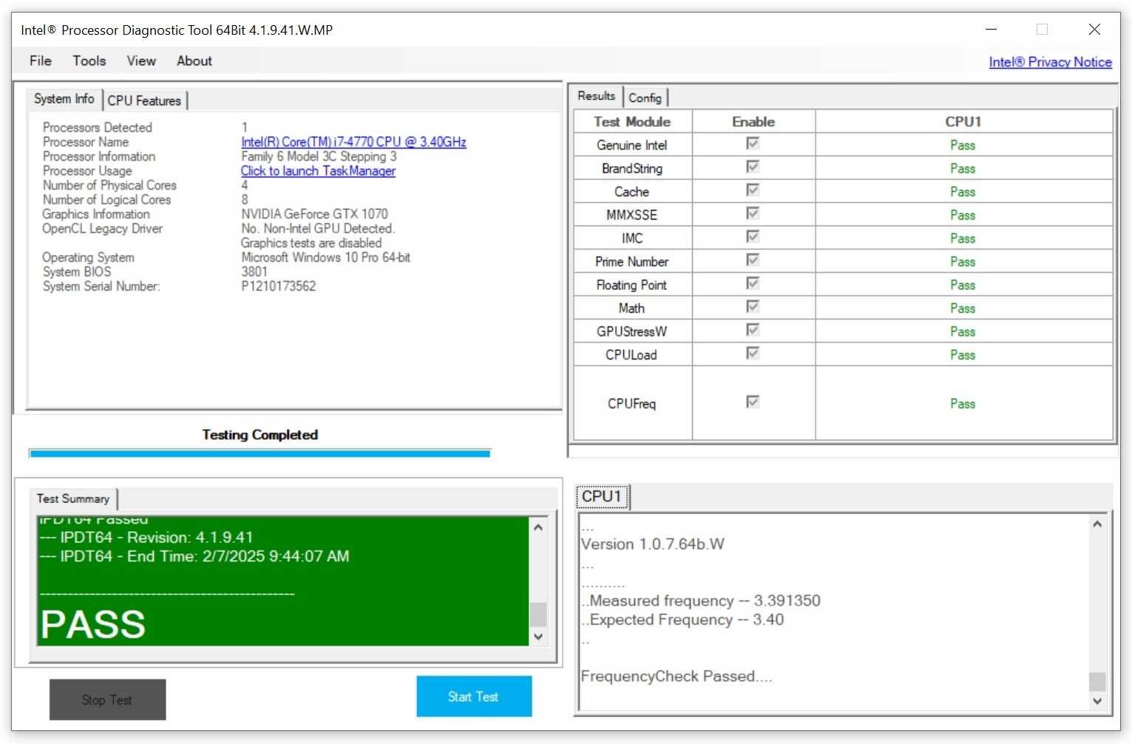
Task: Click the GPUStressW test module cell
Action: [632, 331]
